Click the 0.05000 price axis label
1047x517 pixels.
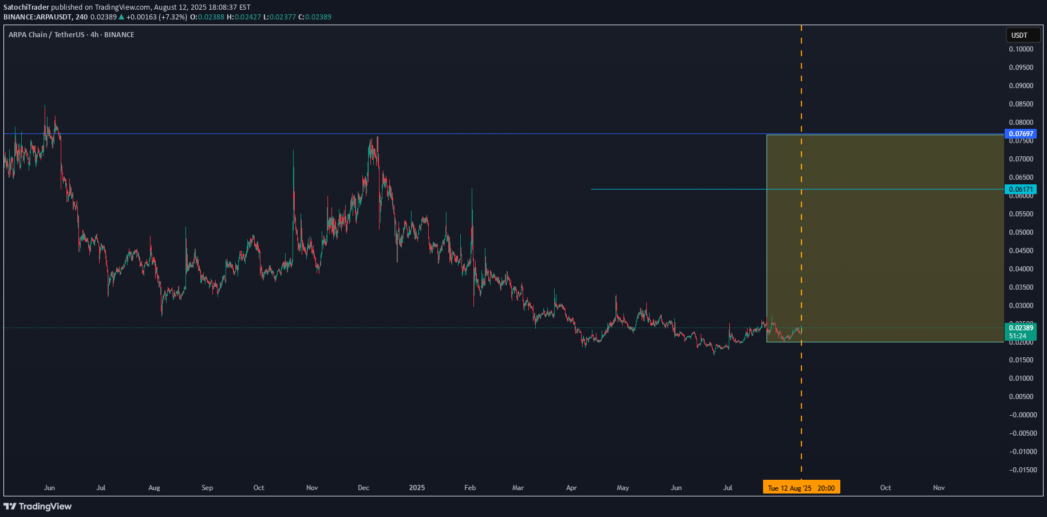tap(1021, 232)
